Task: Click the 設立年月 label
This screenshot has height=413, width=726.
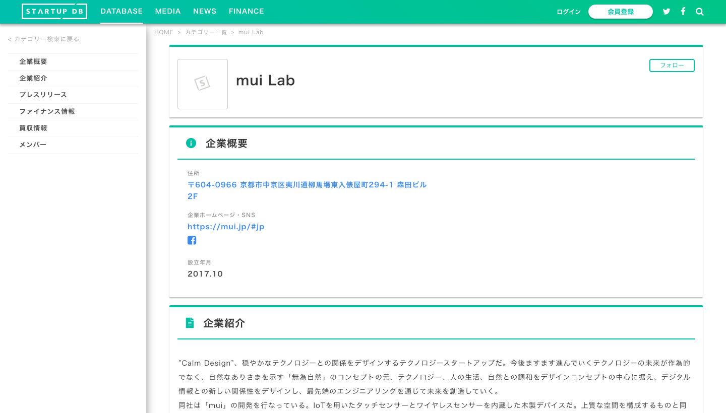Action: point(200,262)
